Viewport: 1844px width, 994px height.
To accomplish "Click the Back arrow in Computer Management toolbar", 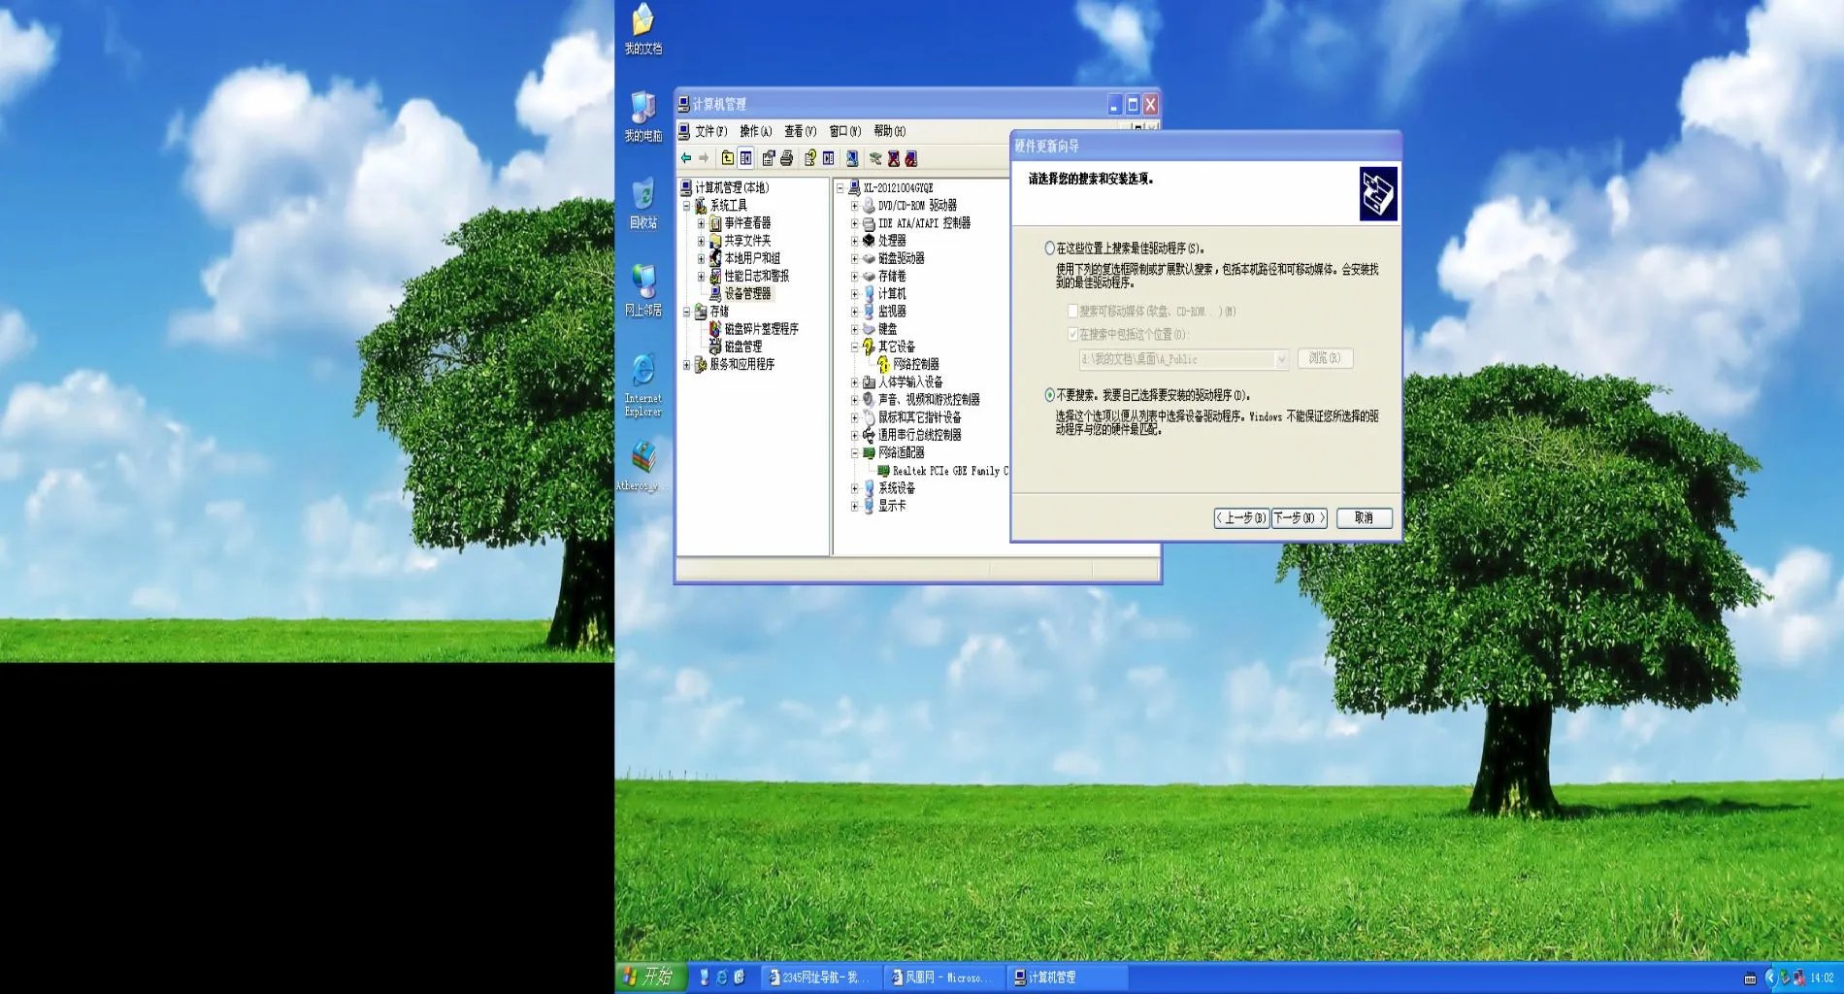I will pos(686,158).
